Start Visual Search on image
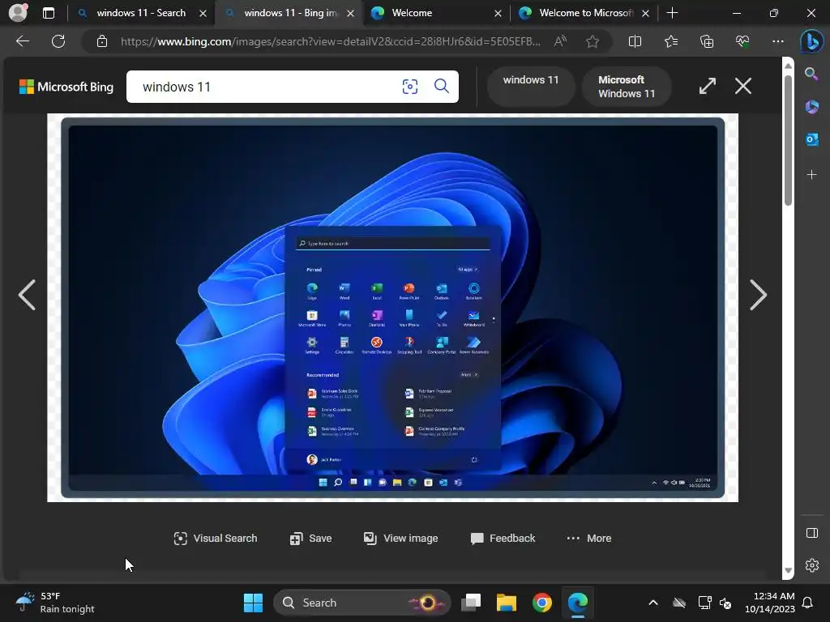 [x=216, y=539]
